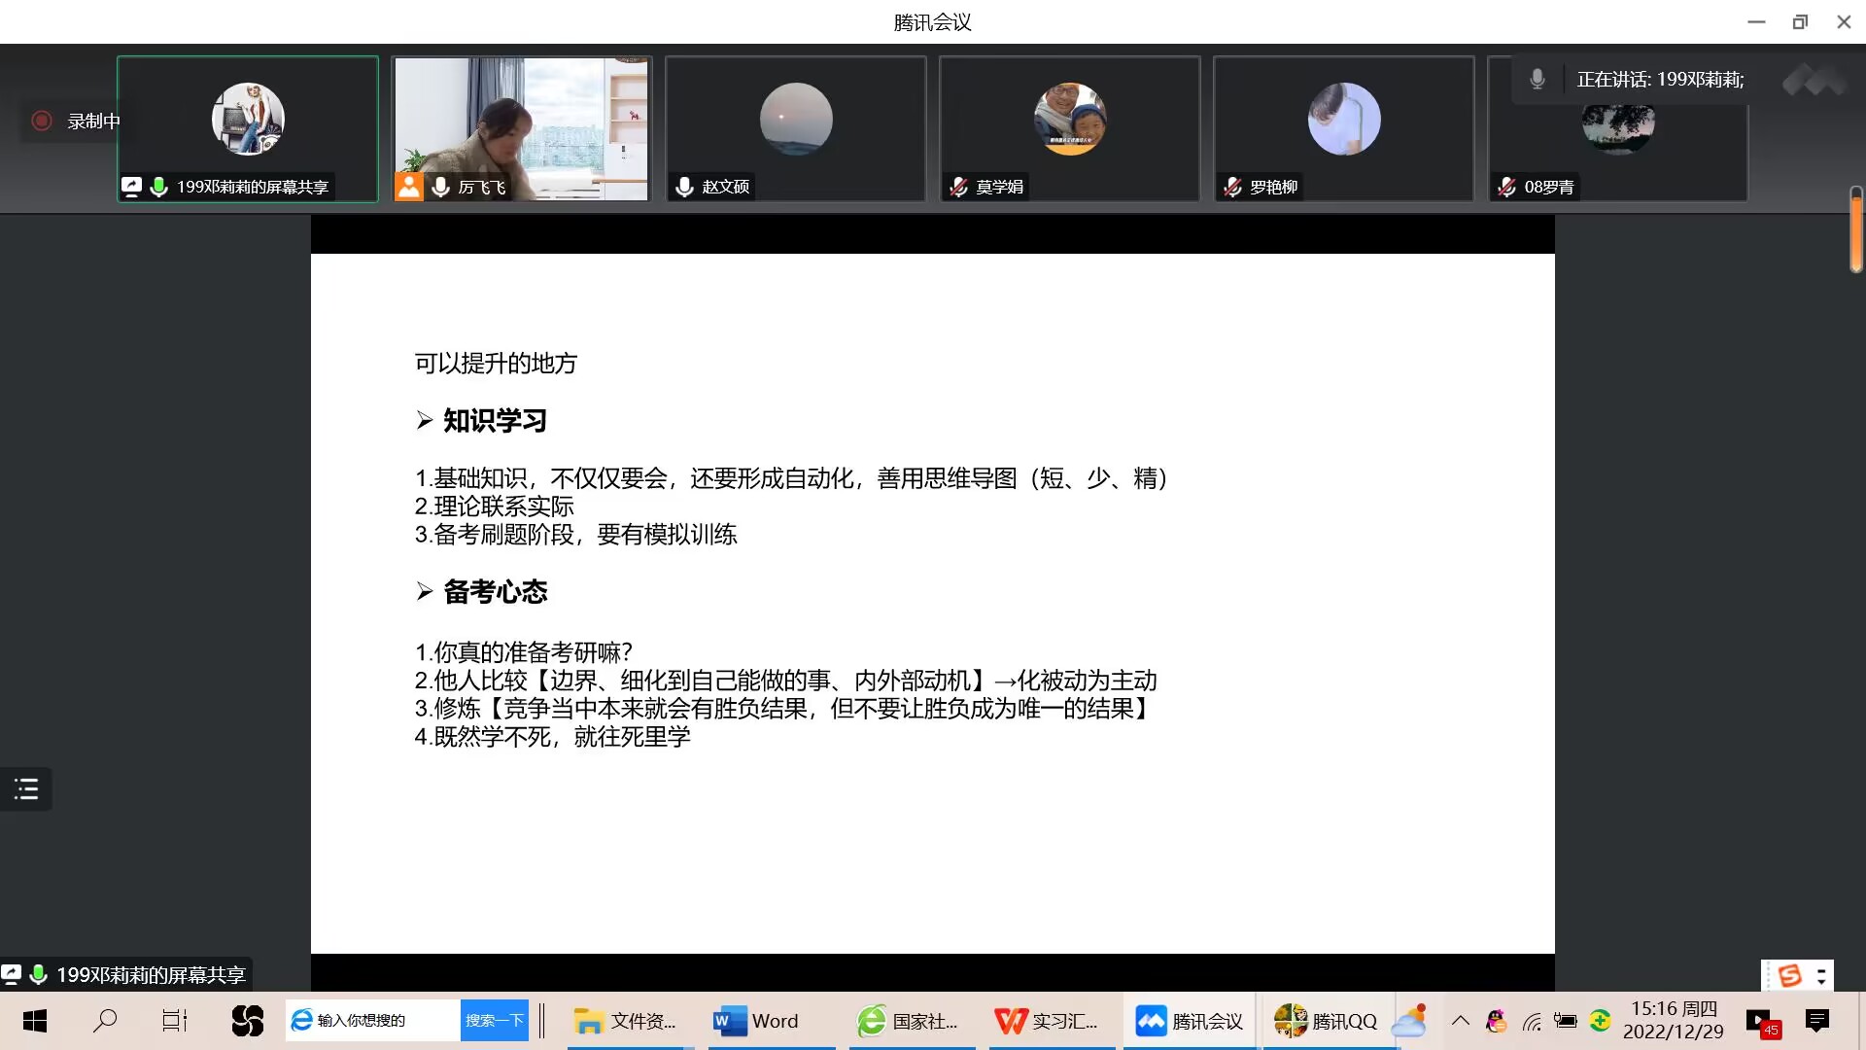Open Tencent Meeting taskbar icon
The image size is (1866, 1050).
click(1190, 1021)
